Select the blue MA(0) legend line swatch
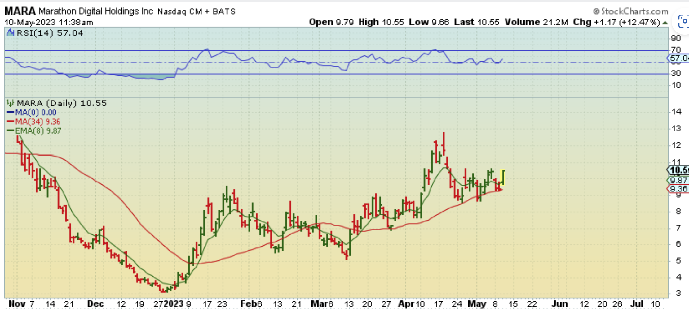689x309 pixels. 11,112
